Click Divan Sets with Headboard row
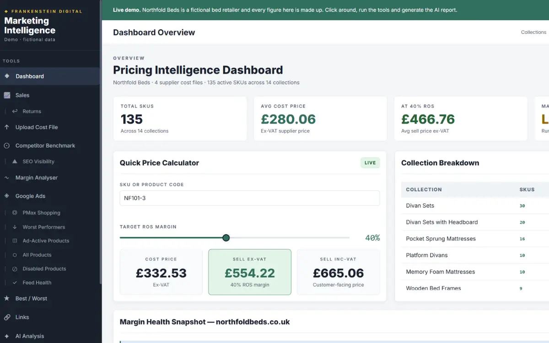The height and width of the screenshot is (343, 549). (x=475, y=222)
